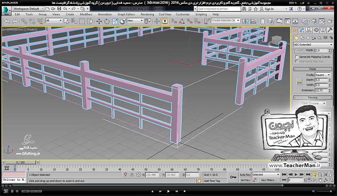This screenshot has height=196, width=337.
Task: Click the Unlink Selection broken-chain icon
Action: 32,21
